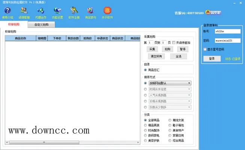
Task: Click the 关于软件 red octagon icon
Action: (x=108, y=10)
